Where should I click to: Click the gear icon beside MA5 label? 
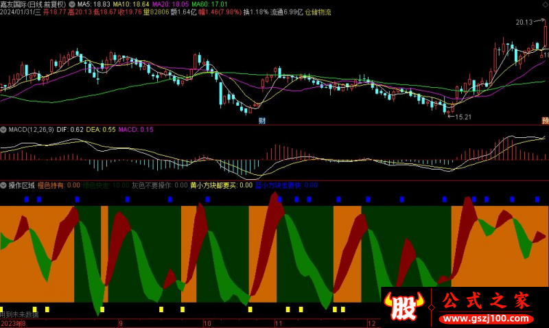pos(72,4)
